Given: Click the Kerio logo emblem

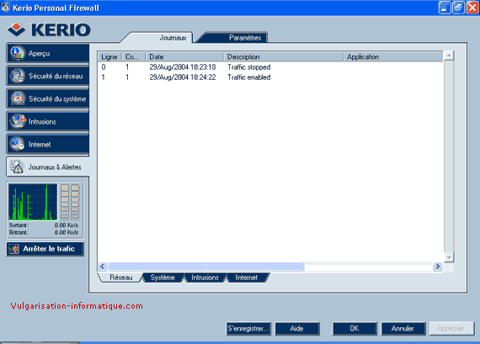Looking at the screenshot, I should [16, 30].
